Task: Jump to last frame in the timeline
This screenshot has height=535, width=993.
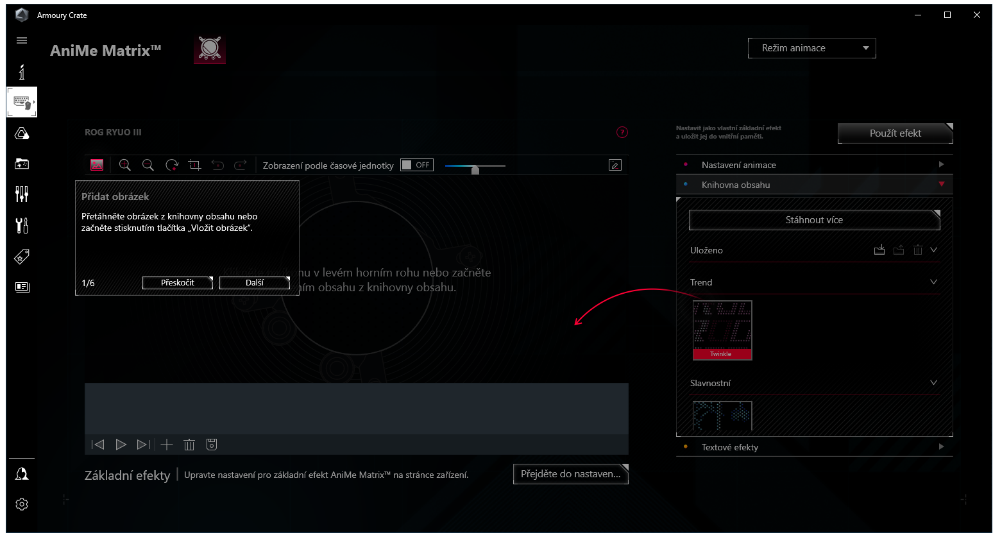Action: pyautogui.click(x=144, y=445)
